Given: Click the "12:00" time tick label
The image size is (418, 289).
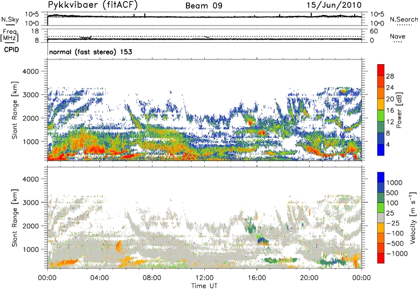Looking at the screenshot, I should 204,278.
